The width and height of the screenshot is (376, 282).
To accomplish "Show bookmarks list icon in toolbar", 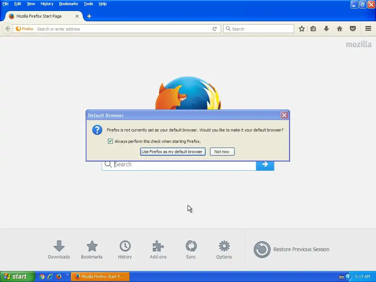I will click(313, 29).
